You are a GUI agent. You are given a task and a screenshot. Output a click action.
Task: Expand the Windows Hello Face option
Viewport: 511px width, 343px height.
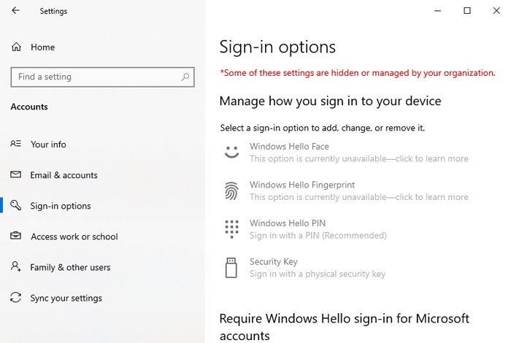pos(289,147)
